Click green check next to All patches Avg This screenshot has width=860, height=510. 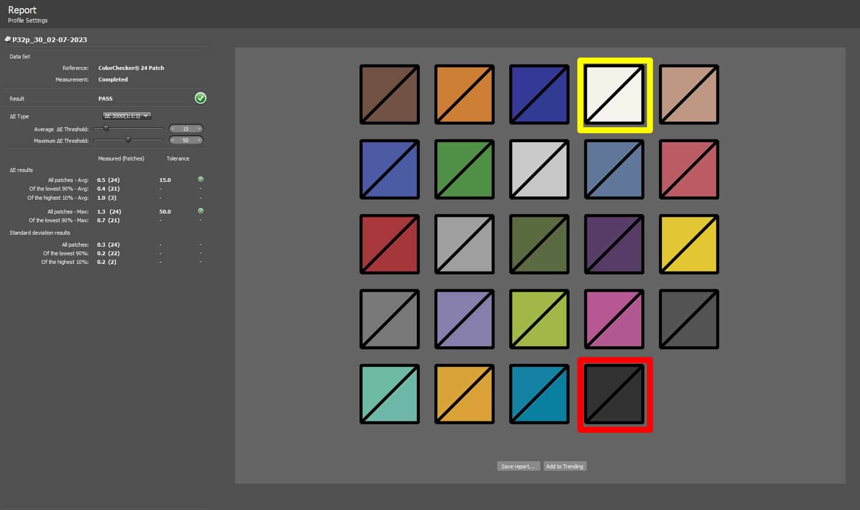[x=201, y=180]
